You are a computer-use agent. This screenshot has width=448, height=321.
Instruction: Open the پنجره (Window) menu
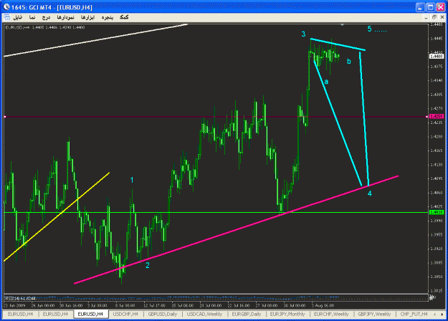pos(108,17)
